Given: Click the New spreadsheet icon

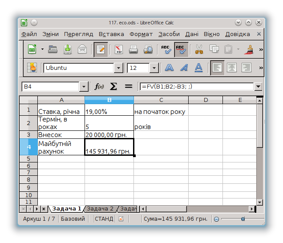Looking at the screenshot, I should (x=32, y=49).
